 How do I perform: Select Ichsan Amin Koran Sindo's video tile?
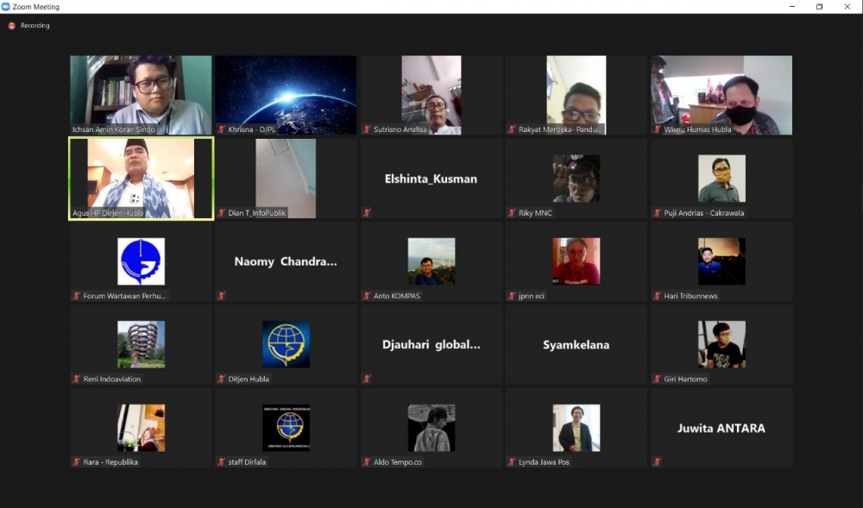(x=141, y=95)
